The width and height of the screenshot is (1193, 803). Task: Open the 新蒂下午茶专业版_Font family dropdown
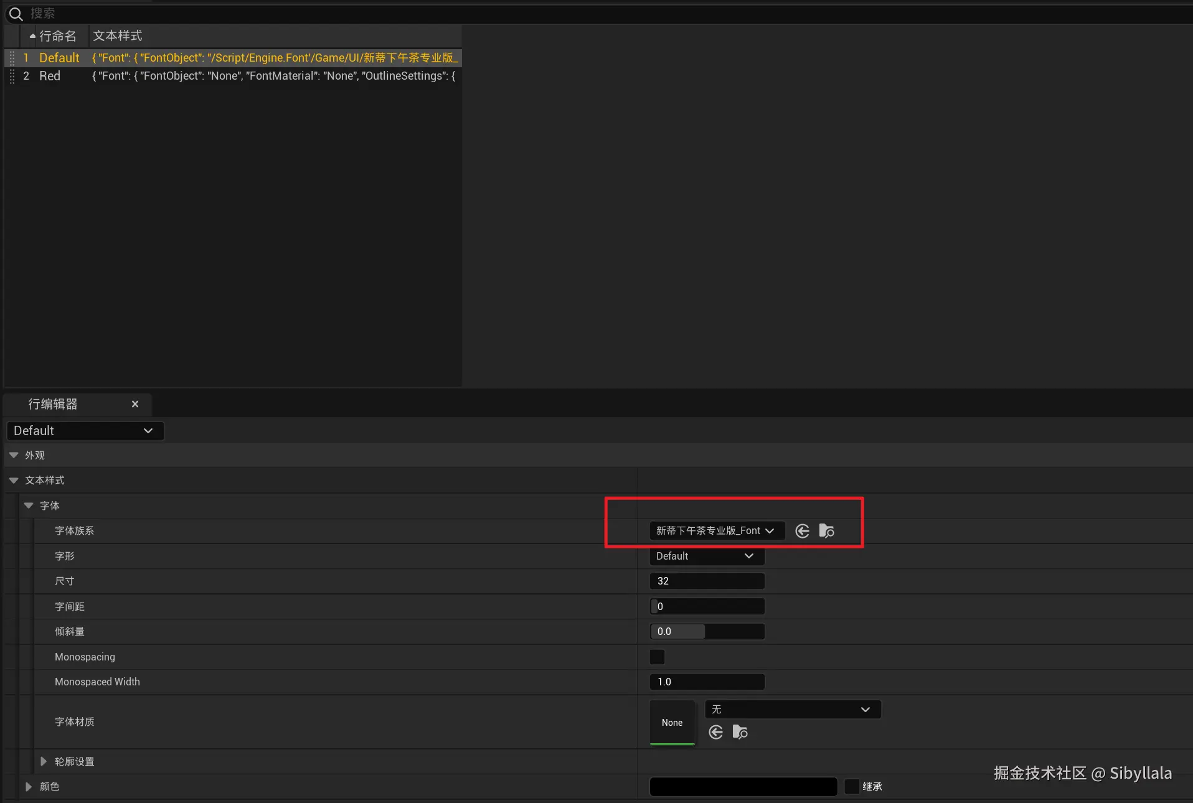tap(717, 531)
